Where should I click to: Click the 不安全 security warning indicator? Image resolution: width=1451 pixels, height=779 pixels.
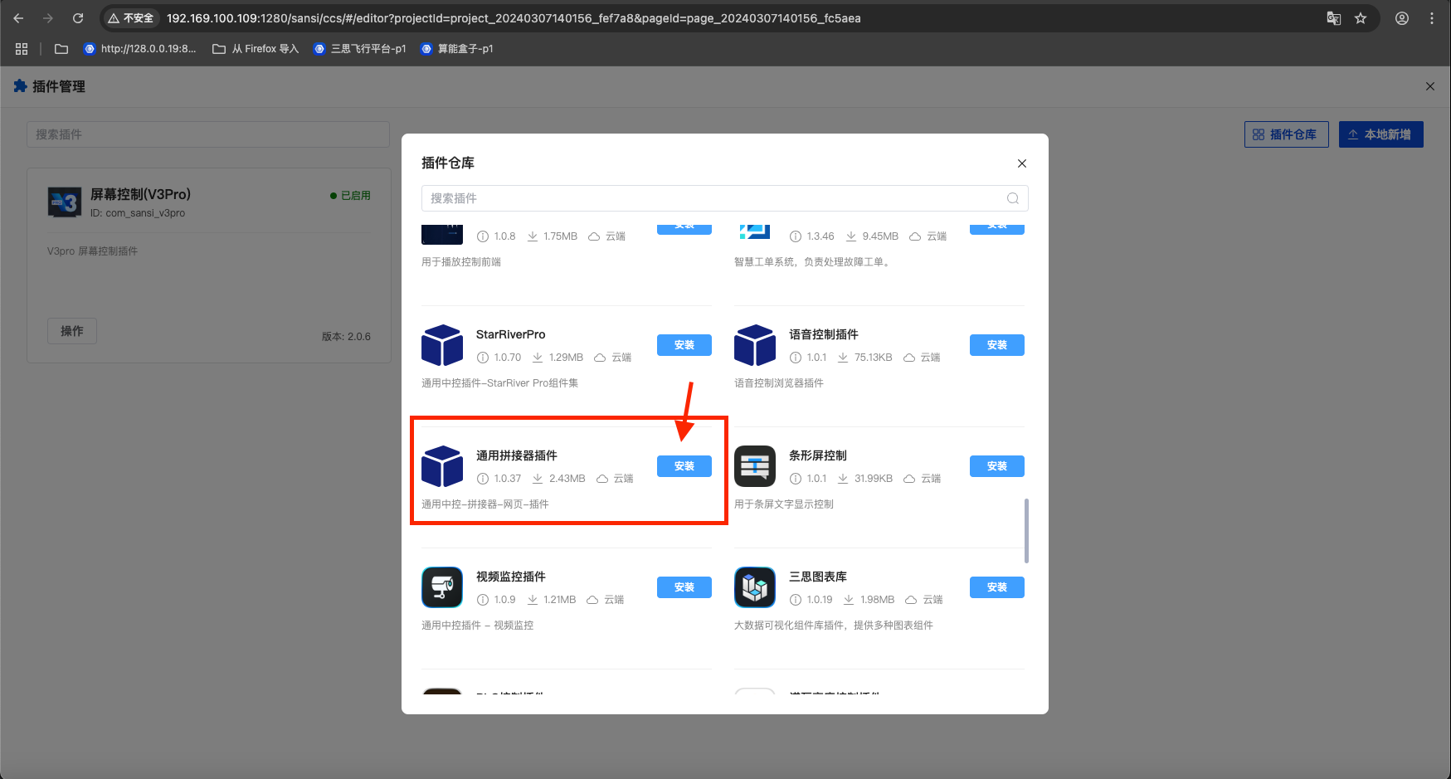tap(131, 18)
